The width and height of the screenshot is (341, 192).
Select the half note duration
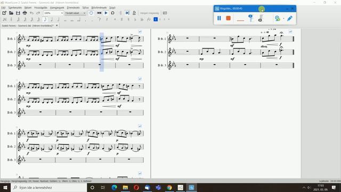pos(59,19)
